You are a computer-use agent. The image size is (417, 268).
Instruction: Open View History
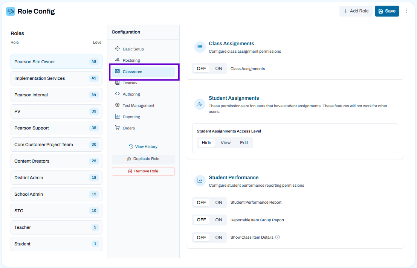[144, 147]
